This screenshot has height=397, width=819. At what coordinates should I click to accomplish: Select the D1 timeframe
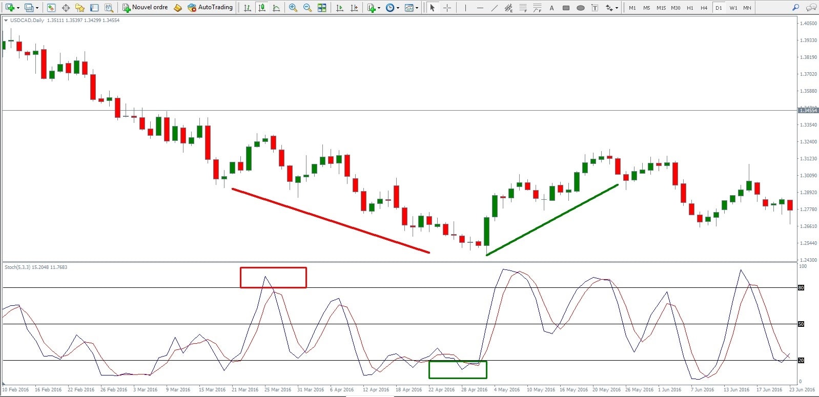pyautogui.click(x=719, y=8)
